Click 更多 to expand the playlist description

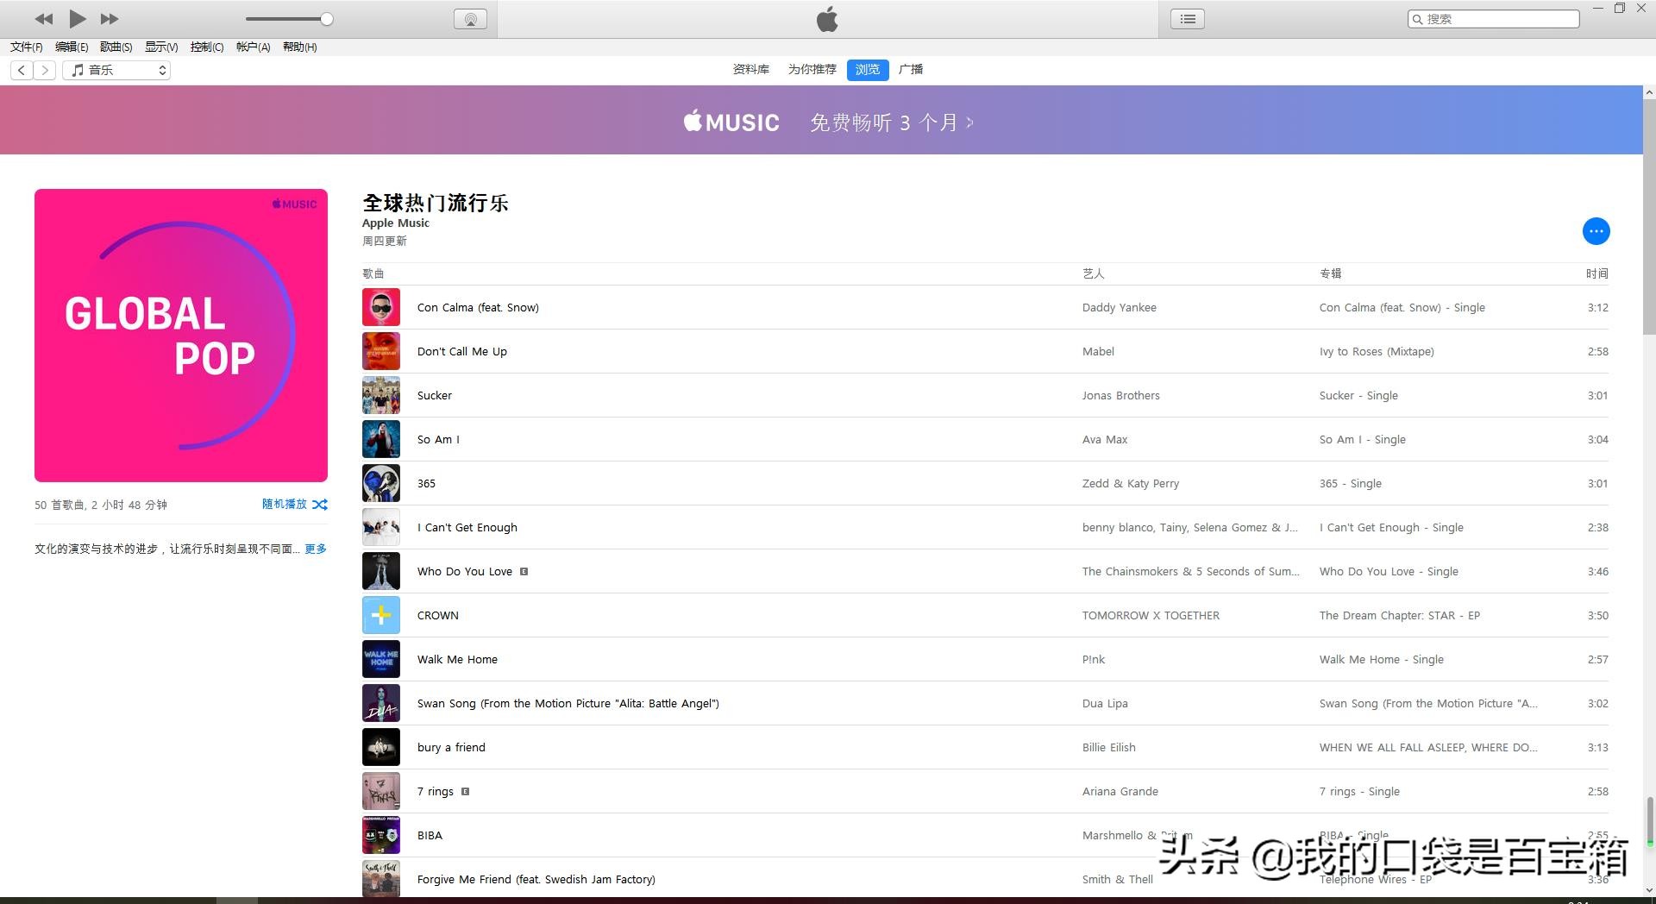[x=315, y=549]
